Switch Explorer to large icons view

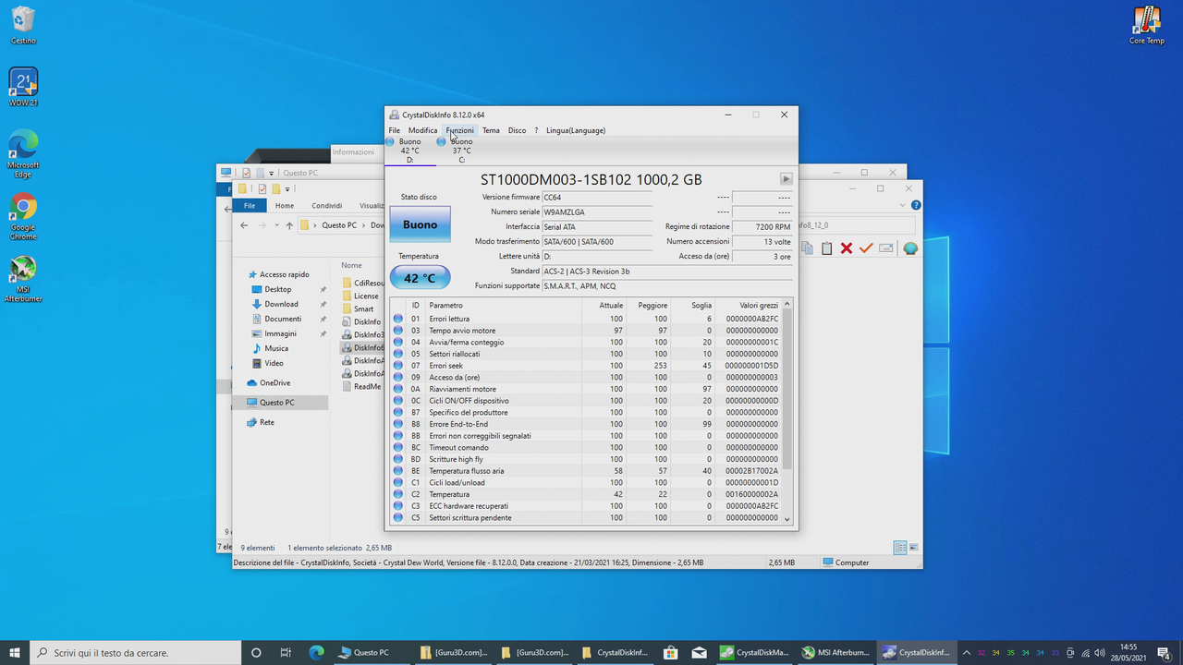coord(914,548)
